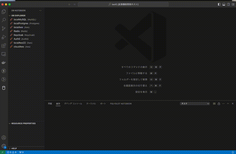Toggle bottom panel visibility
Viewport: 236px width, 154px height.
coord(224,4)
